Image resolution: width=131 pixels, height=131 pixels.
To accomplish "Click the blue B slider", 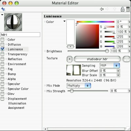I will [109, 47].
